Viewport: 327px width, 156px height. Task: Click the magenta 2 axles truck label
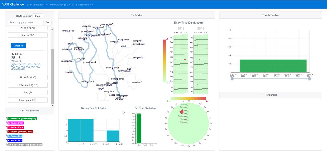(x=16, y=123)
